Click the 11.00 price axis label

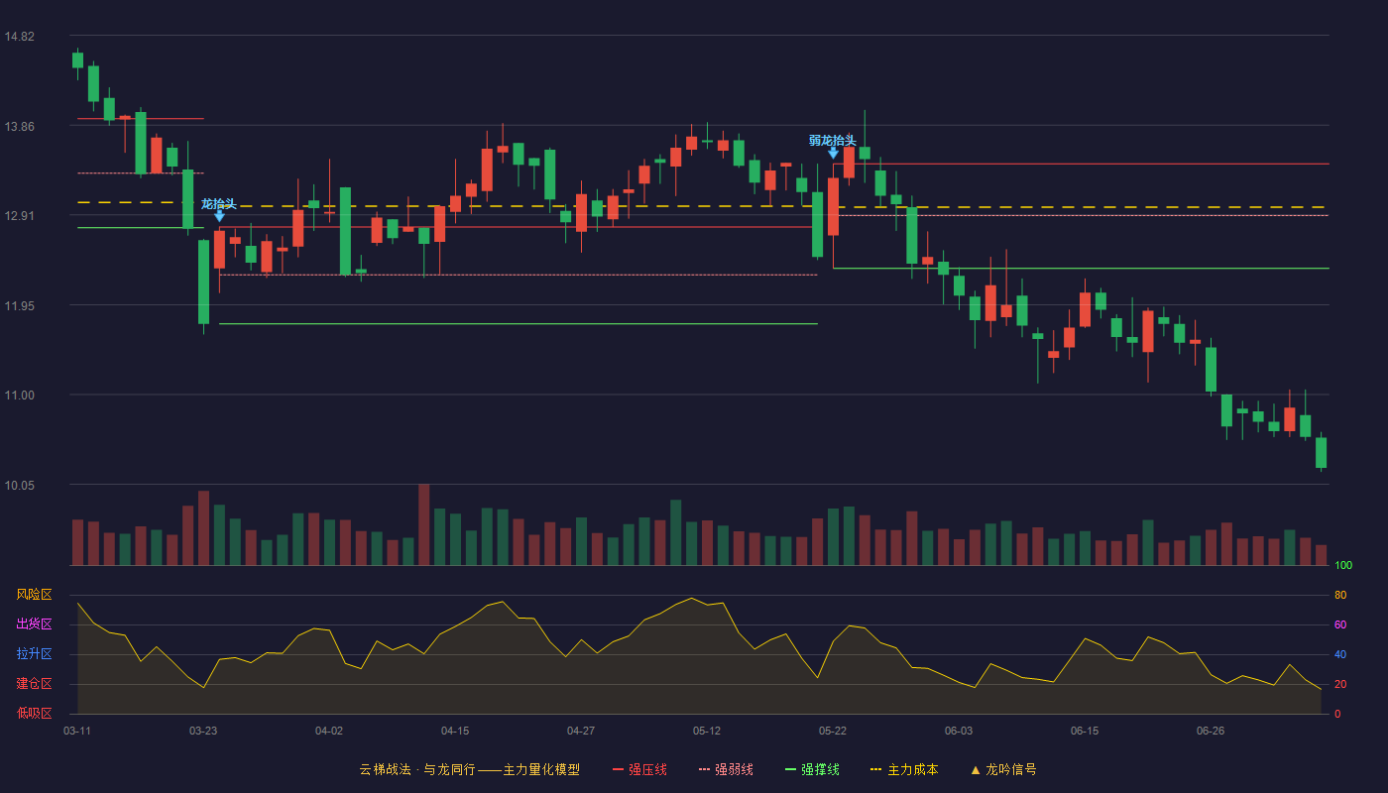coord(19,396)
